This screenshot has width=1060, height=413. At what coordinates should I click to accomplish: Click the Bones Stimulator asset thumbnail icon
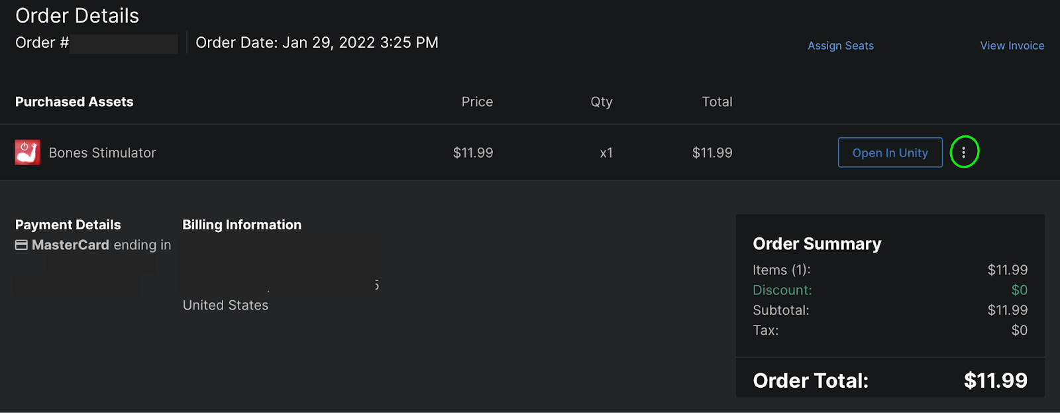click(x=28, y=152)
